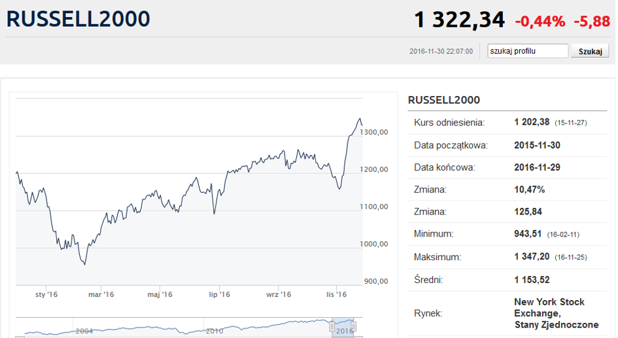The image size is (618, 338).
Task: Grab the right range handle of navigator
Action: [354, 327]
